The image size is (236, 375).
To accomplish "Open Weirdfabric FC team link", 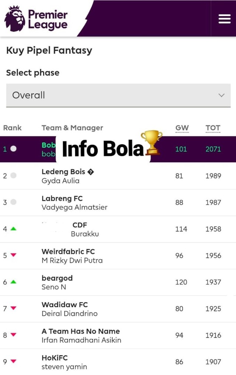I will coord(68,251).
